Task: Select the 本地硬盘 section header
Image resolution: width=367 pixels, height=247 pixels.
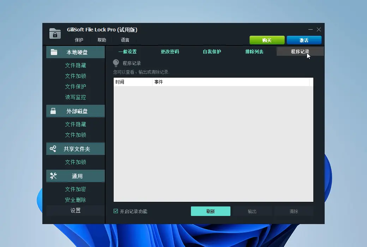Action: (76, 52)
